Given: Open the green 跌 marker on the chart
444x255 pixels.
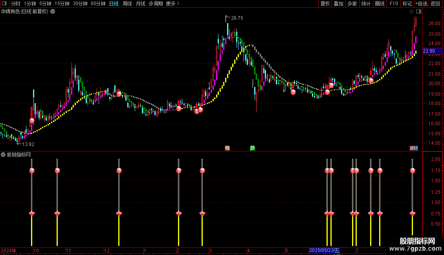Looking at the screenshot, I should tap(253, 148).
